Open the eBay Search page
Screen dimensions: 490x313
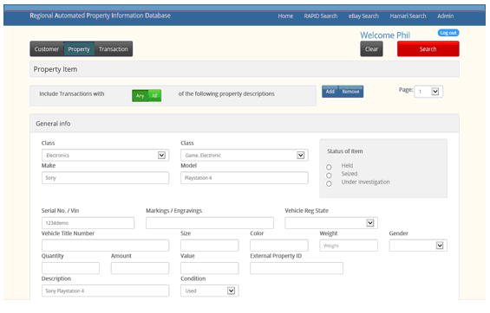(x=363, y=16)
